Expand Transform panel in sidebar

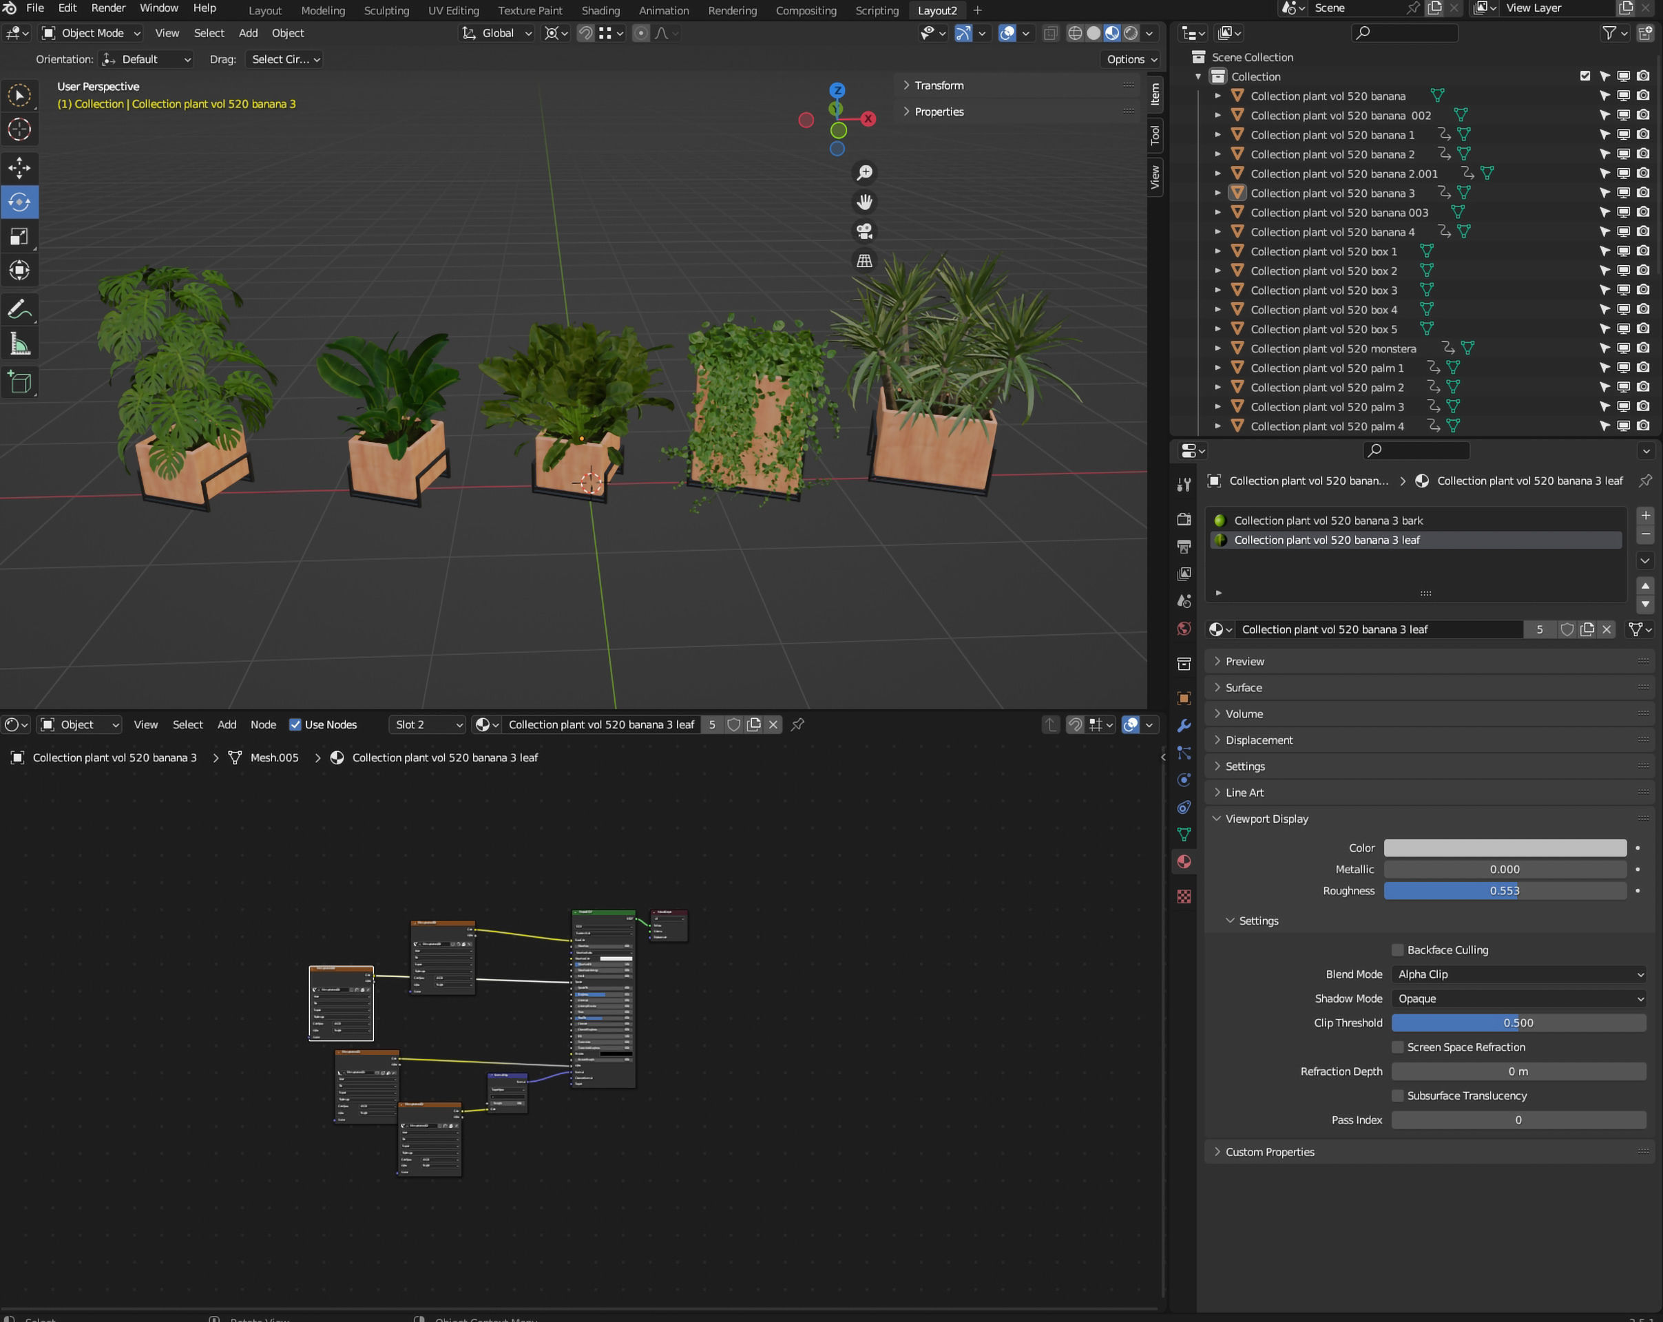click(x=939, y=85)
